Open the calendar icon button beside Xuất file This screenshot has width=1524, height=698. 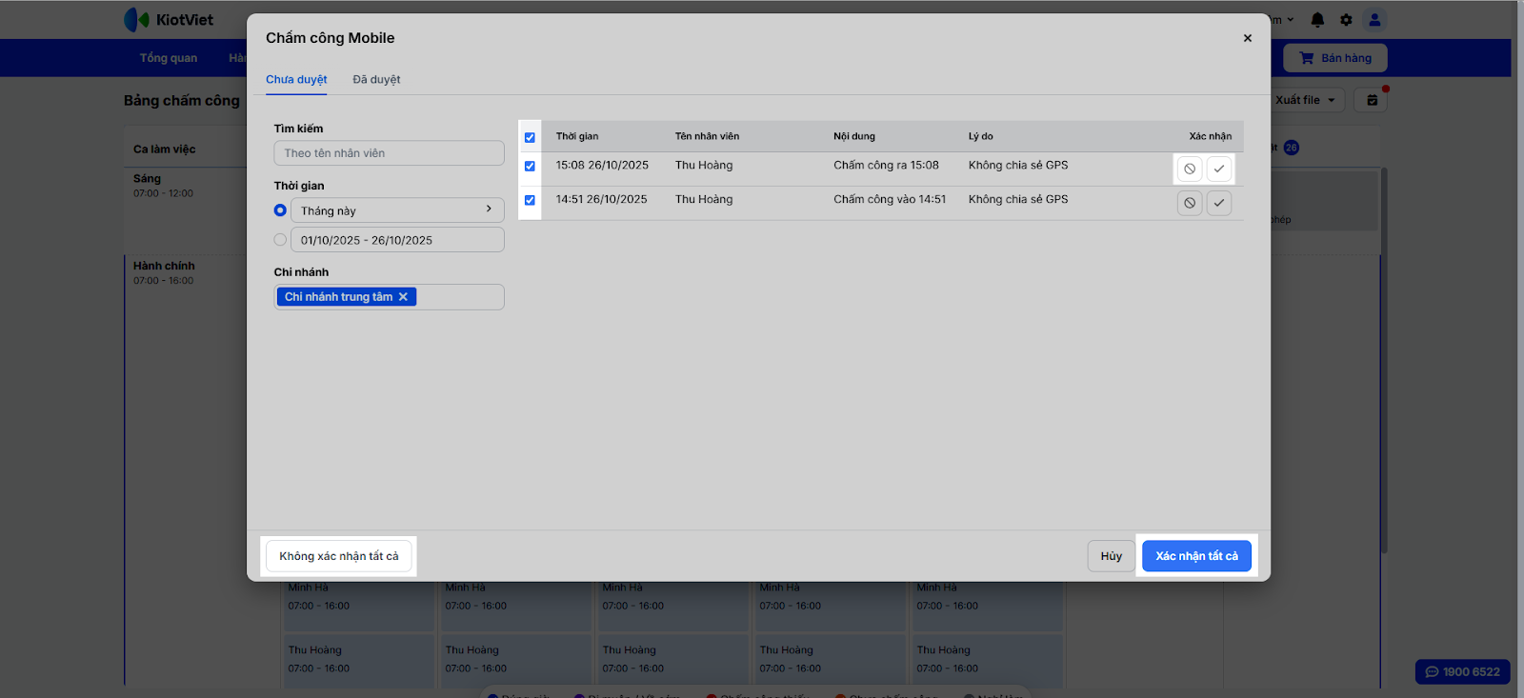[x=1372, y=100]
